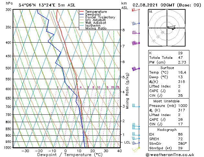Viewport: 204px width, 157px height.
Task: Click the 'SREH' row label
Action: click(x=154, y=139)
